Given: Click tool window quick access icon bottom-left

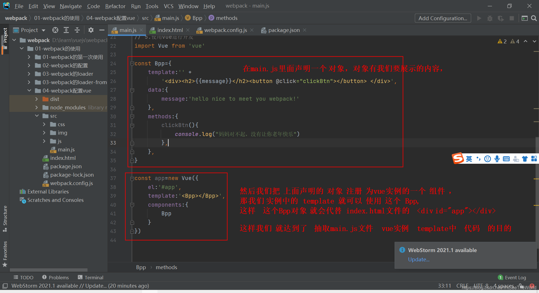Looking at the screenshot, I should click(5, 286).
